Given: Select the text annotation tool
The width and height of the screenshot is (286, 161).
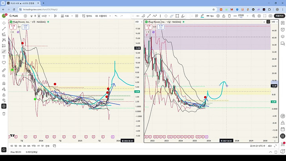Looking at the screenshot, I should pos(4,57).
